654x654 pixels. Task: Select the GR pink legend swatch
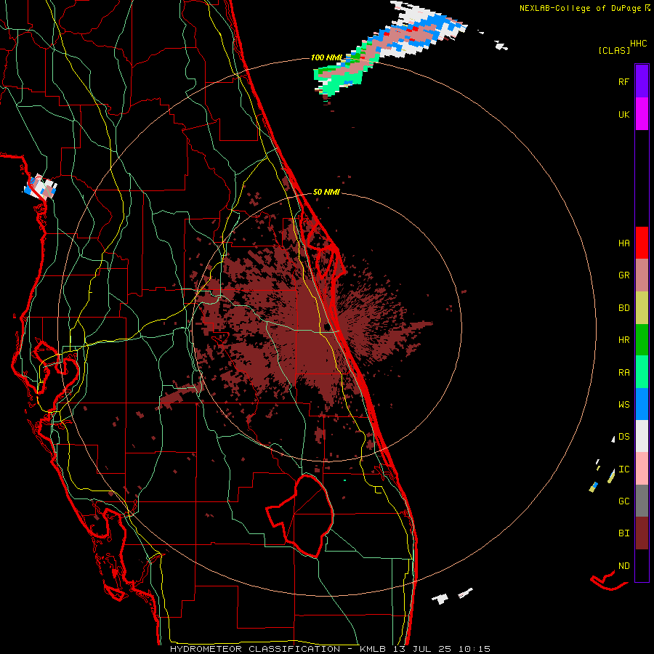[x=642, y=275]
